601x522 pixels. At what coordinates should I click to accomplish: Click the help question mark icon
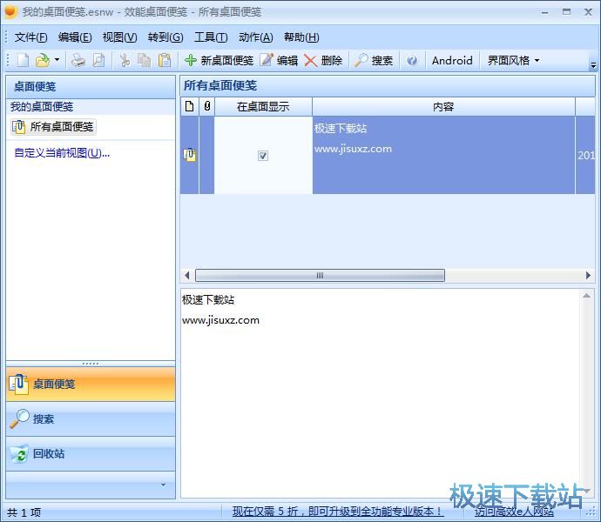(412, 60)
